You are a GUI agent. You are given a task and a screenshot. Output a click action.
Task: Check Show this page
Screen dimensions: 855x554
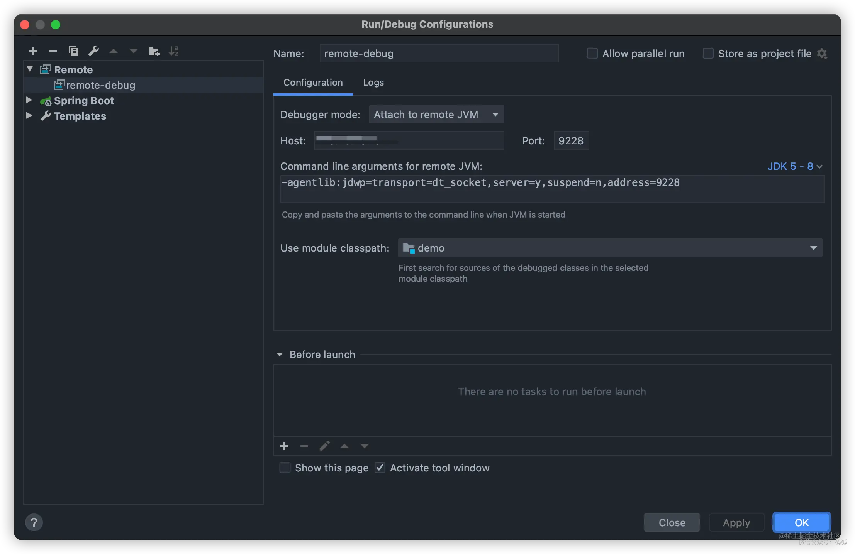tap(285, 468)
